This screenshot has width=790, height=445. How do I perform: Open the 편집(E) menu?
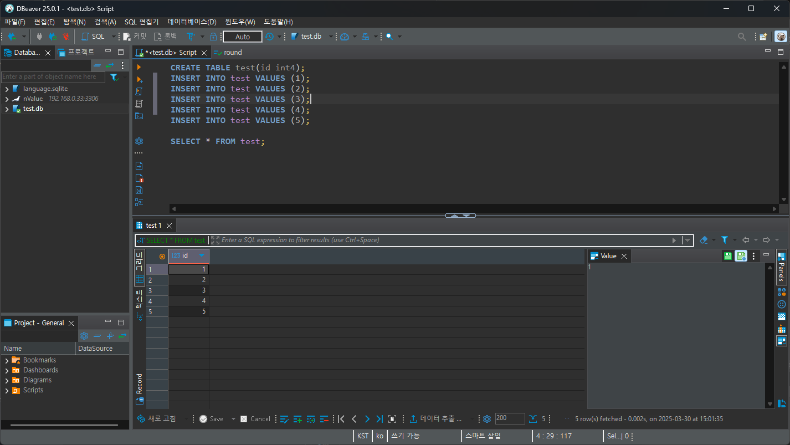(44, 22)
